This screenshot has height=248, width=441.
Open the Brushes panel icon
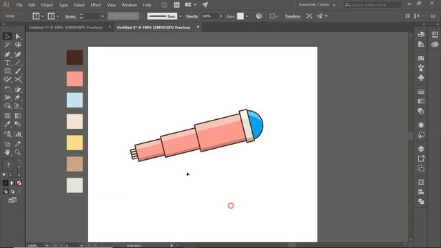point(421,68)
